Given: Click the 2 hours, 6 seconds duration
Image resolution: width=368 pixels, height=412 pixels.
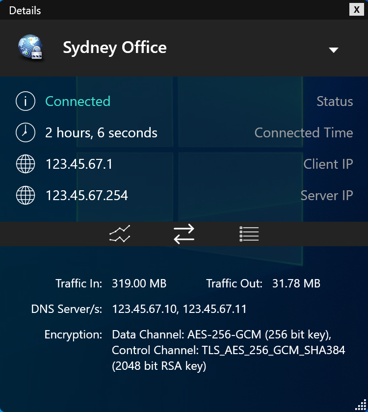Looking at the screenshot, I should tap(101, 133).
